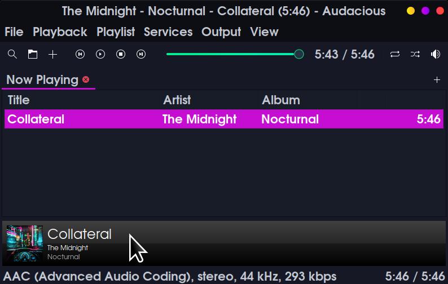Toggle repeat mode
448x284 pixels.
click(395, 54)
